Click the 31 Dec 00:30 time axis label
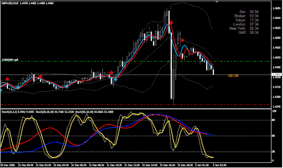Screen dimensions: 283x168 [x=26, y=165]
